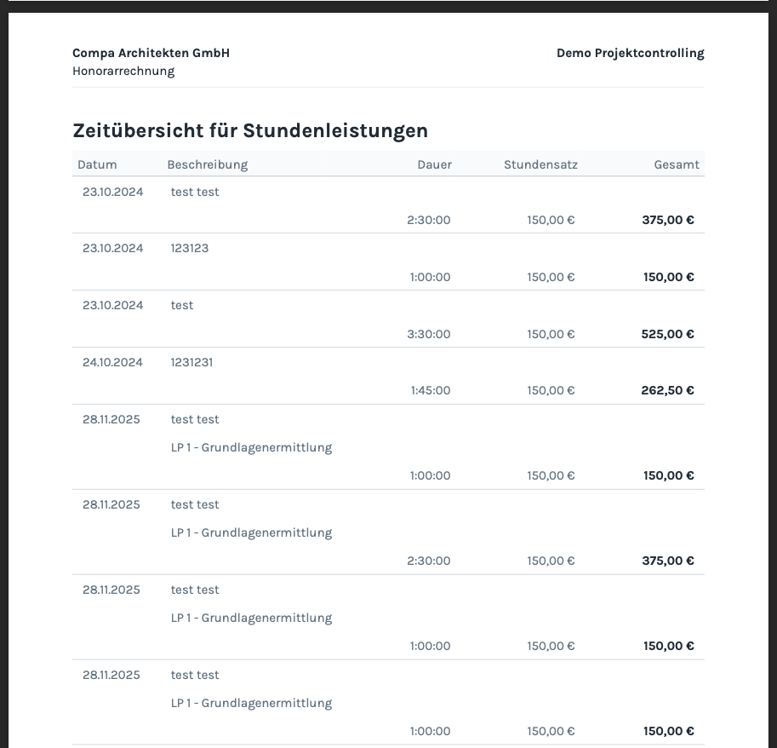The image size is (777, 748).
Task: Click the 262,50 € total amount
Action: (667, 390)
